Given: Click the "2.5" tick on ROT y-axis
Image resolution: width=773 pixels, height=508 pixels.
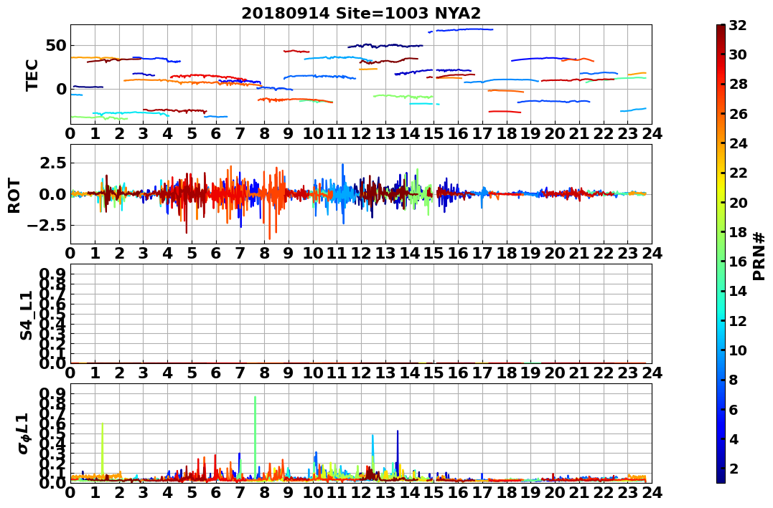Looking at the screenshot, I should tap(52, 163).
